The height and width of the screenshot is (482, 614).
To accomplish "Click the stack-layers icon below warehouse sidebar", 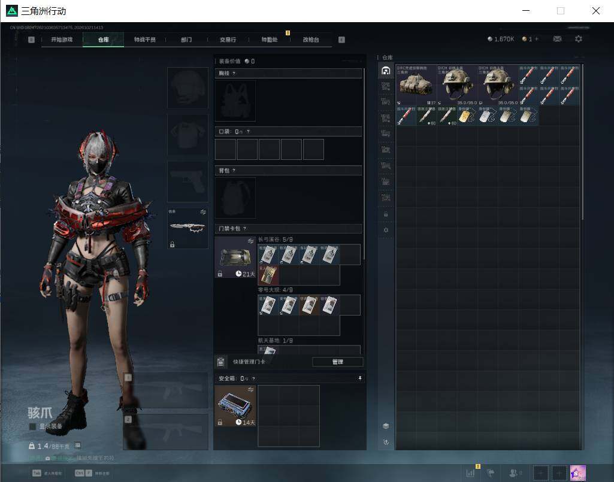I will coord(386,426).
